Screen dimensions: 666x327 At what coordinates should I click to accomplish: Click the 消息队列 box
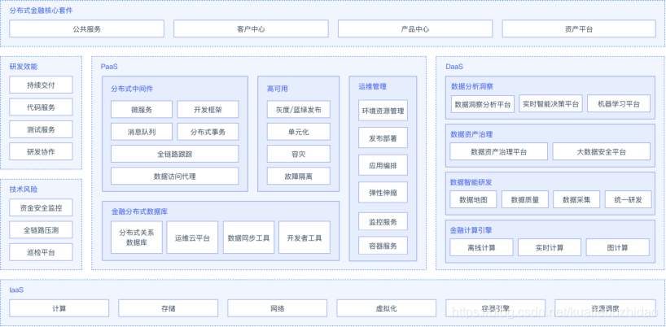tap(142, 132)
